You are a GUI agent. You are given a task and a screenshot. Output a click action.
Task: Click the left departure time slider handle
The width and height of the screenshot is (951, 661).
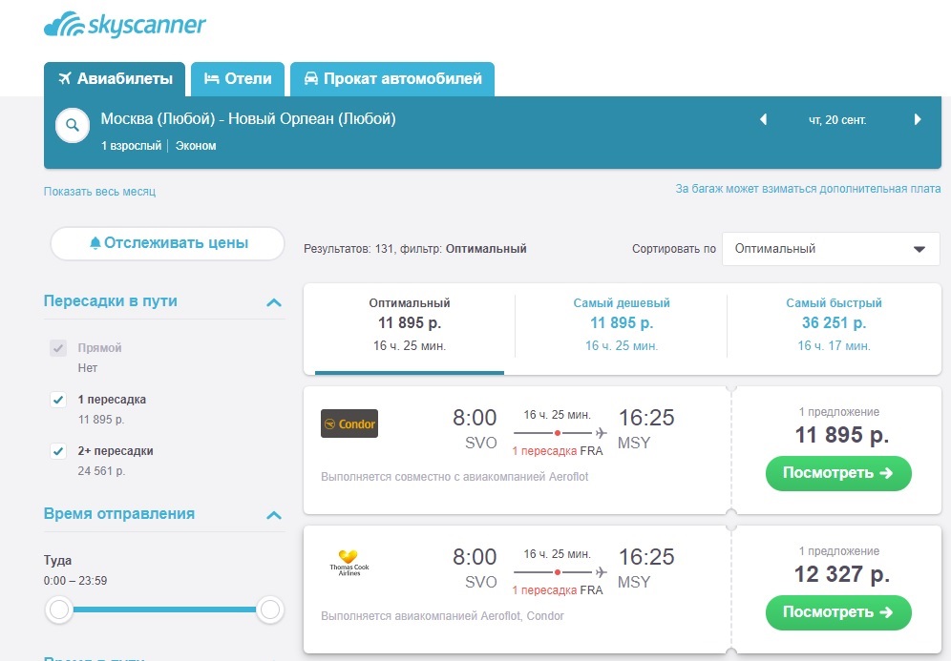coord(59,609)
